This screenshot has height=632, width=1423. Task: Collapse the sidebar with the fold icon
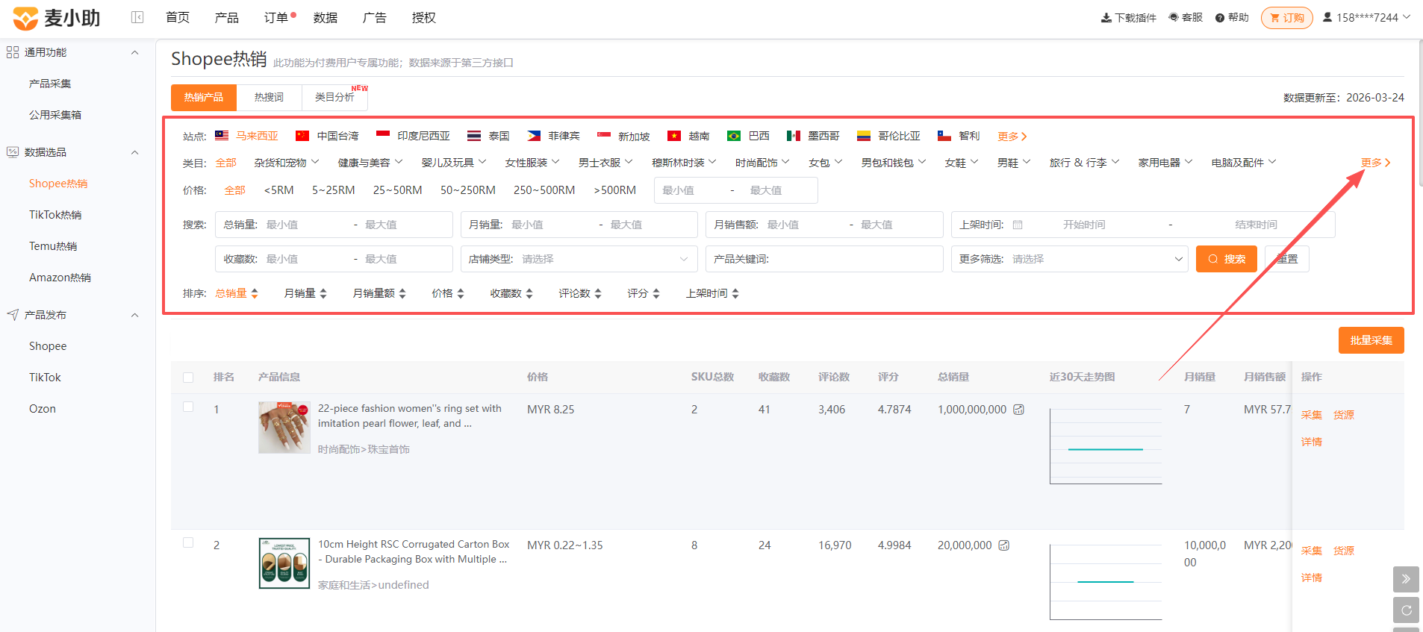pos(137,17)
